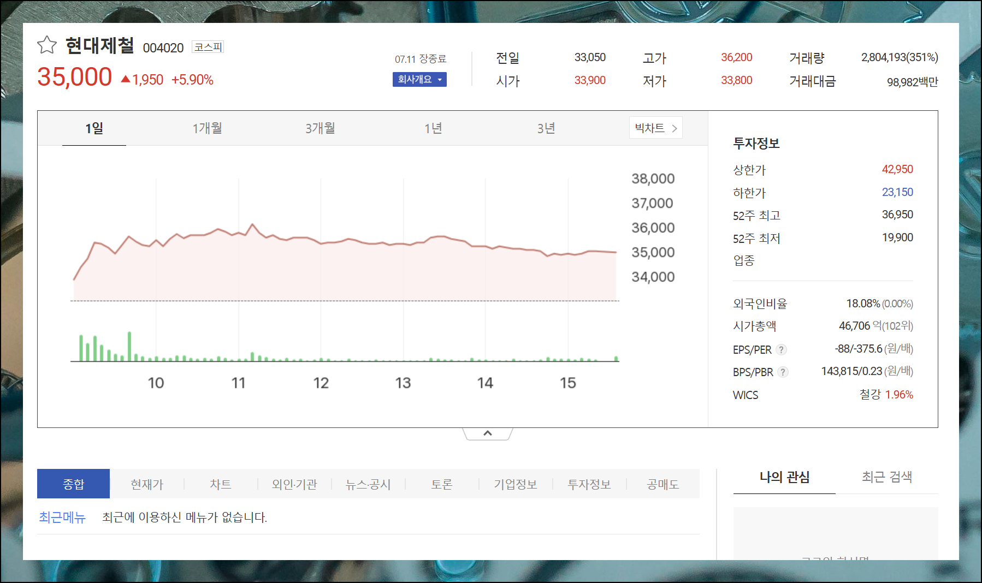Viewport: 982px width, 583px height.
Task: Open the 외인·기관 menu tab
Action: [x=294, y=484]
